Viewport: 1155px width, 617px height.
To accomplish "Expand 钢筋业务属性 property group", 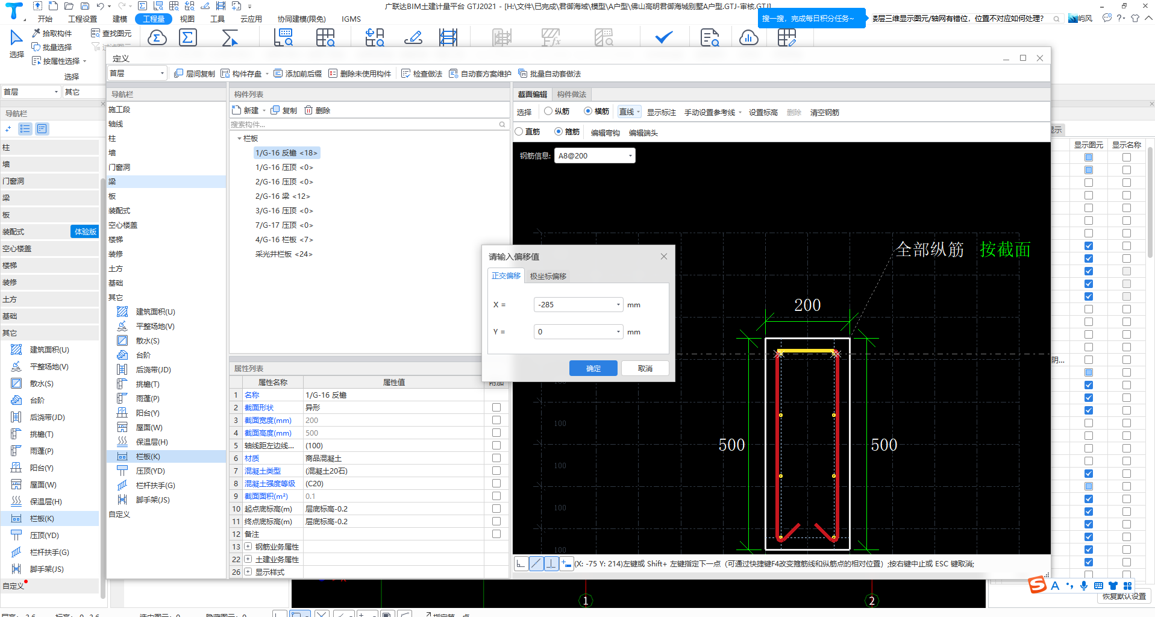I will (x=248, y=547).
